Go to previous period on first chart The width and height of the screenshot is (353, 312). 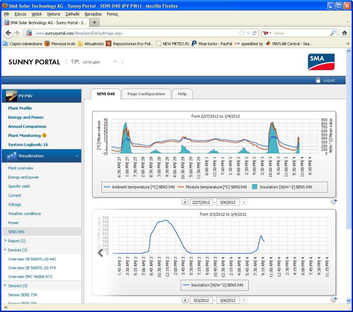pos(185,202)
